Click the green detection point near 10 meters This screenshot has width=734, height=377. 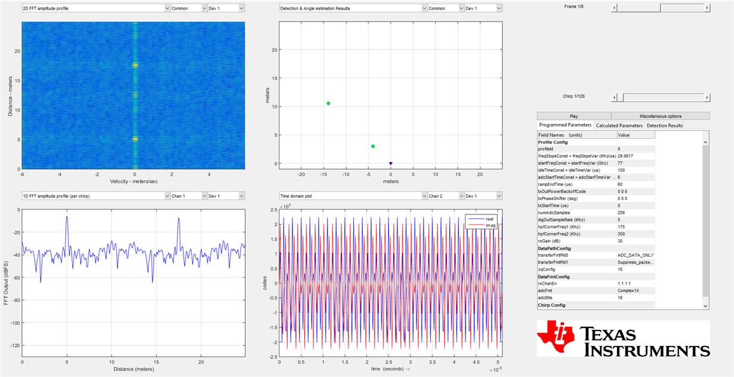coord(328,104)
